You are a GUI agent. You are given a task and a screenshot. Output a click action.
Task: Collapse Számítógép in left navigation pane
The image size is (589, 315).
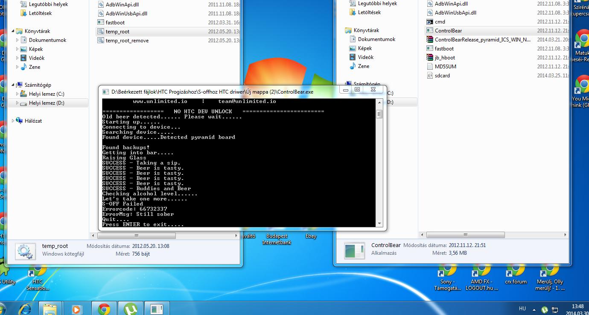13,85
